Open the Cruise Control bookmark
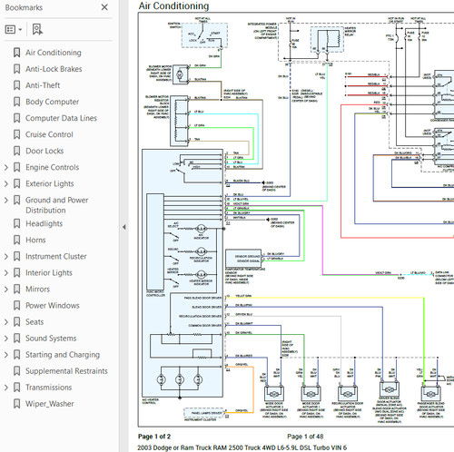Screen dimensions: 454x452 point(49,134)
